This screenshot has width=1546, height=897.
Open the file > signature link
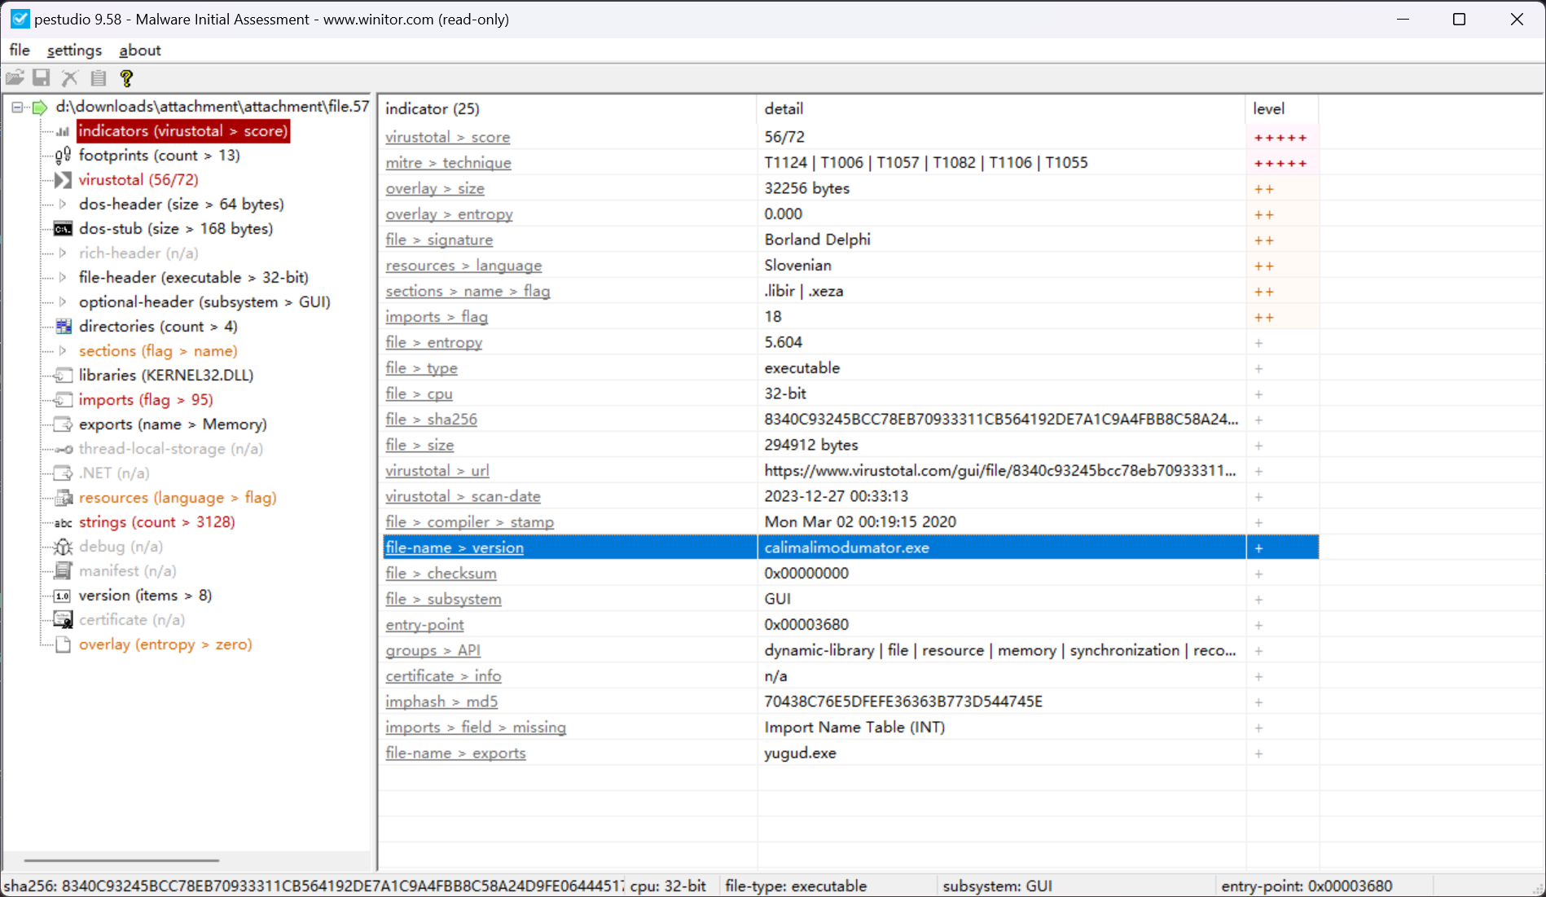coord(439,240)
